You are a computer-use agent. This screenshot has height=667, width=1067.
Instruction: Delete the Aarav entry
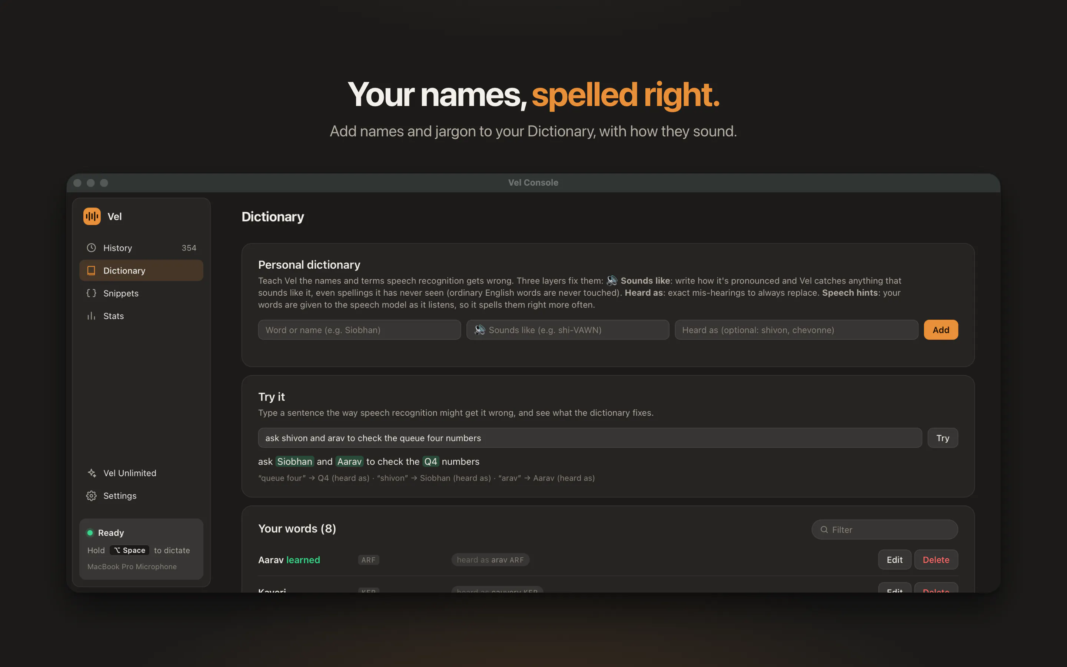click(x=935, y=560)
